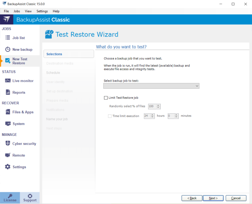Increase the random file percentage spinner
252x204 pixels.
tap(158, 105)
